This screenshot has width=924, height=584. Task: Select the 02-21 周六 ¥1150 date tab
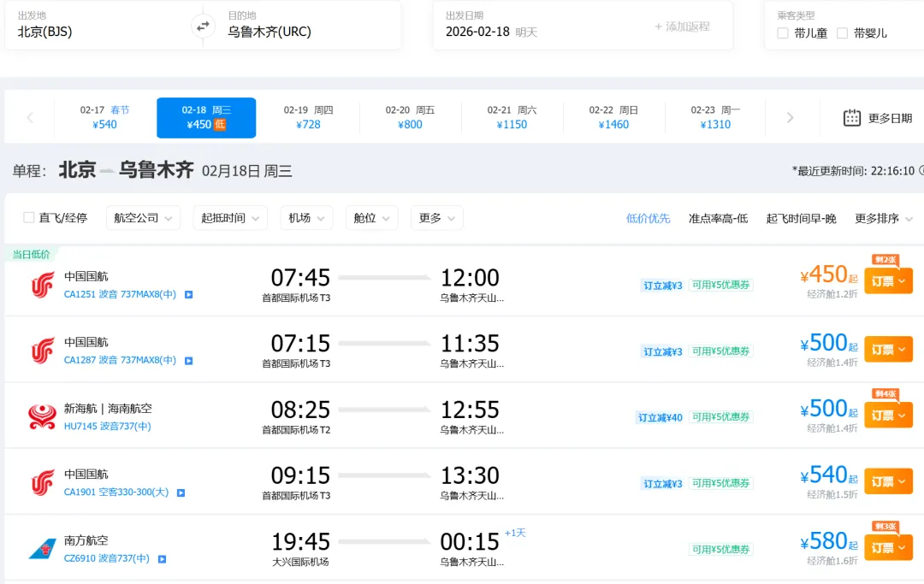point(512,118)
